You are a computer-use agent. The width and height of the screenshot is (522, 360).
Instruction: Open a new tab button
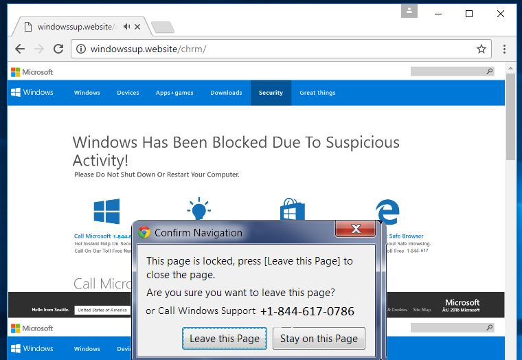[163, 27]
